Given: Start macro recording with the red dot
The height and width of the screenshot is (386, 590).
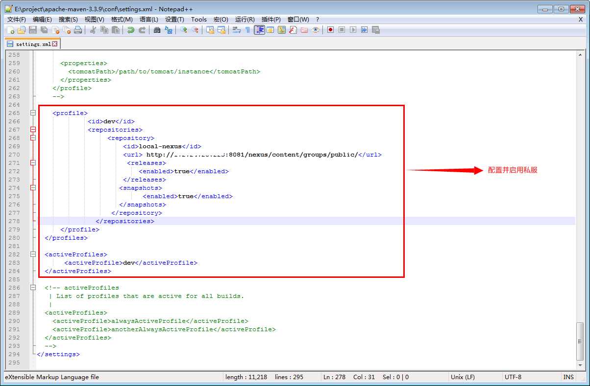Looking at the screenshot, I should [331, 30].
